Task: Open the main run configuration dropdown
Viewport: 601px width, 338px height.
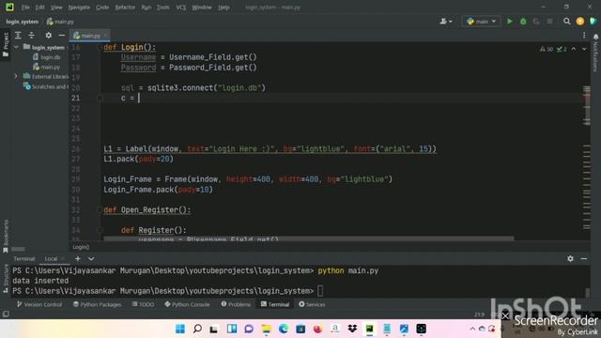Action: [x=482, y=22]
